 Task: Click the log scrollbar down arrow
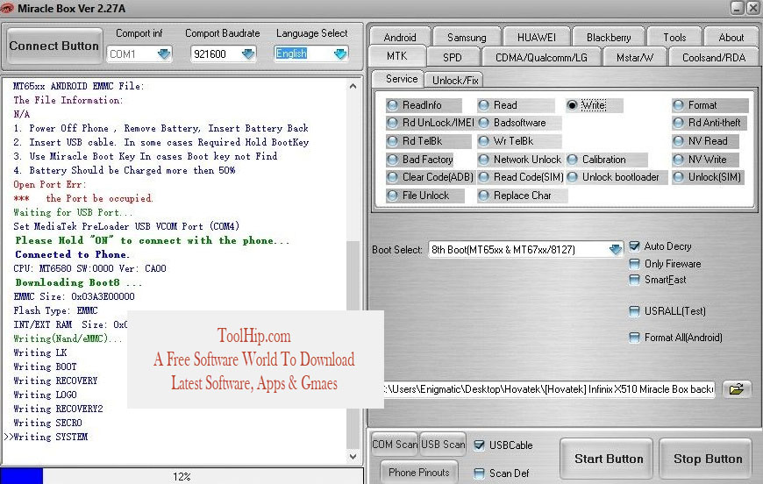click(353, 457)
